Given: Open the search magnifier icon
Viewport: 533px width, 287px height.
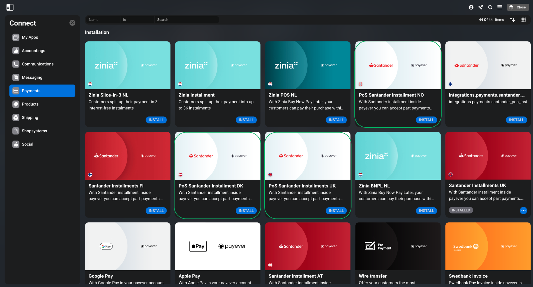Looking at the screenshot, I should coord(490,7).
